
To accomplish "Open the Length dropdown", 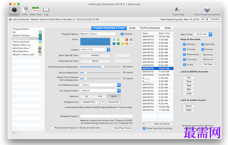I will coord(95,50).
